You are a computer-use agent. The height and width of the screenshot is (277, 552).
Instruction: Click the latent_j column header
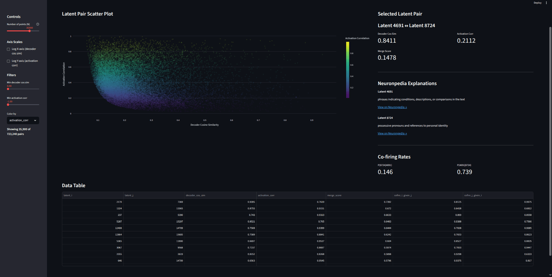[154, 195]
